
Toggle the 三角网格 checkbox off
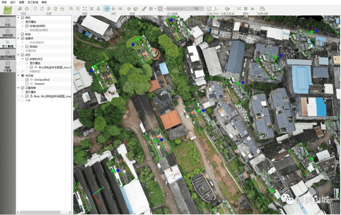click(22, 88)
